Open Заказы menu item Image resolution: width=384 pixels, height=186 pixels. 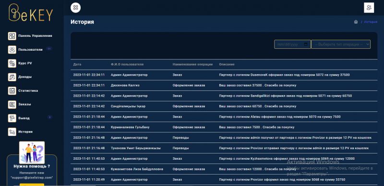point(24,104)
